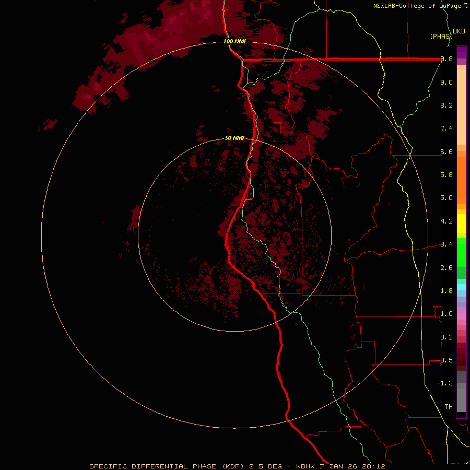This screenshot has height=470, width=470.
Task: Click the 4.2 scale value
Action: (446, 221)
